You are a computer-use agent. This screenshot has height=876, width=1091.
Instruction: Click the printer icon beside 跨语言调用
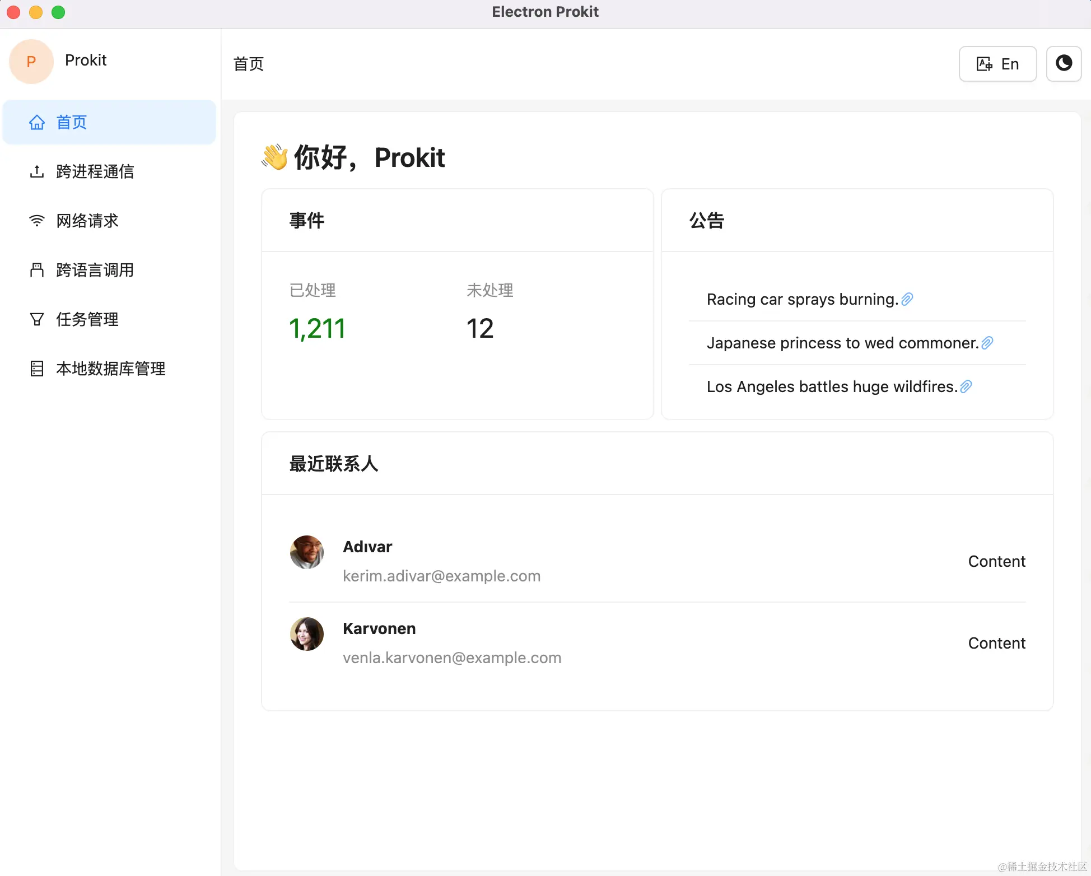37,270
